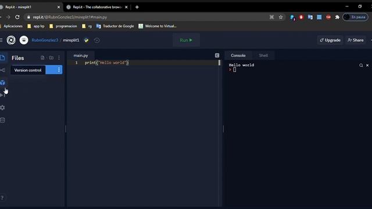
Task: Close the Repl.it mireplit1 browser tab
Action: (59, 7)
